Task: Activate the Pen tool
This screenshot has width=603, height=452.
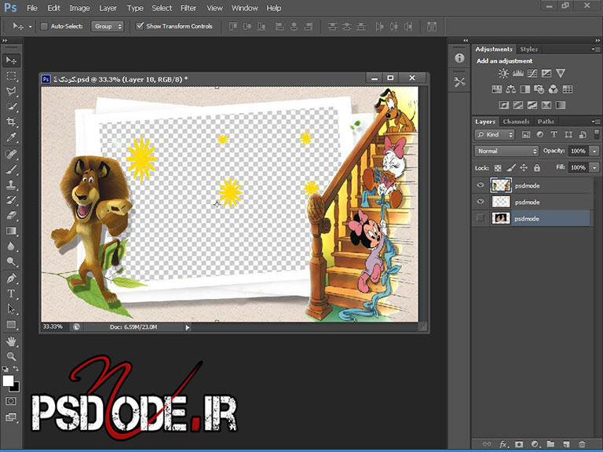Action: point(11,279)
